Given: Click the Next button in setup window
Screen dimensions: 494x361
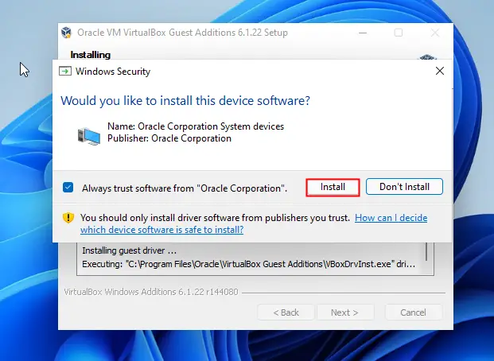Looking at the screenshot, I should [x=345, y=312].
